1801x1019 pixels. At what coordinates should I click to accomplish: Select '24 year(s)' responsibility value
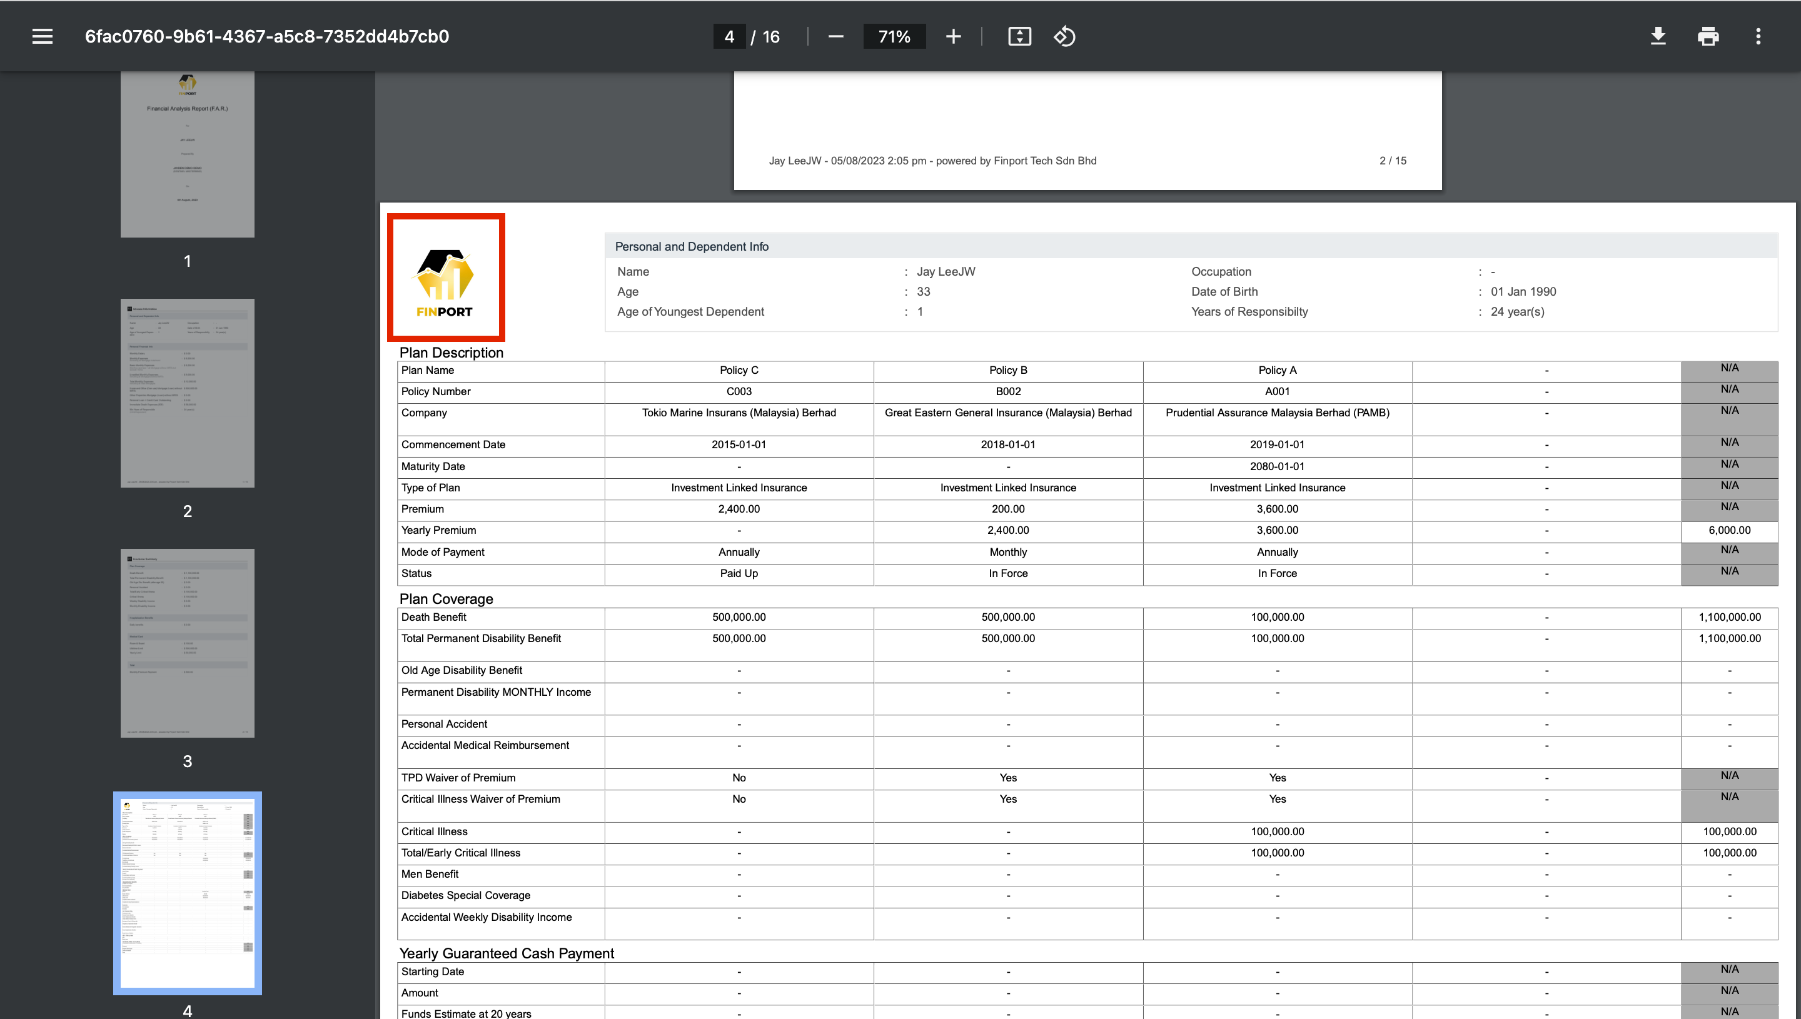point(1517,311)
